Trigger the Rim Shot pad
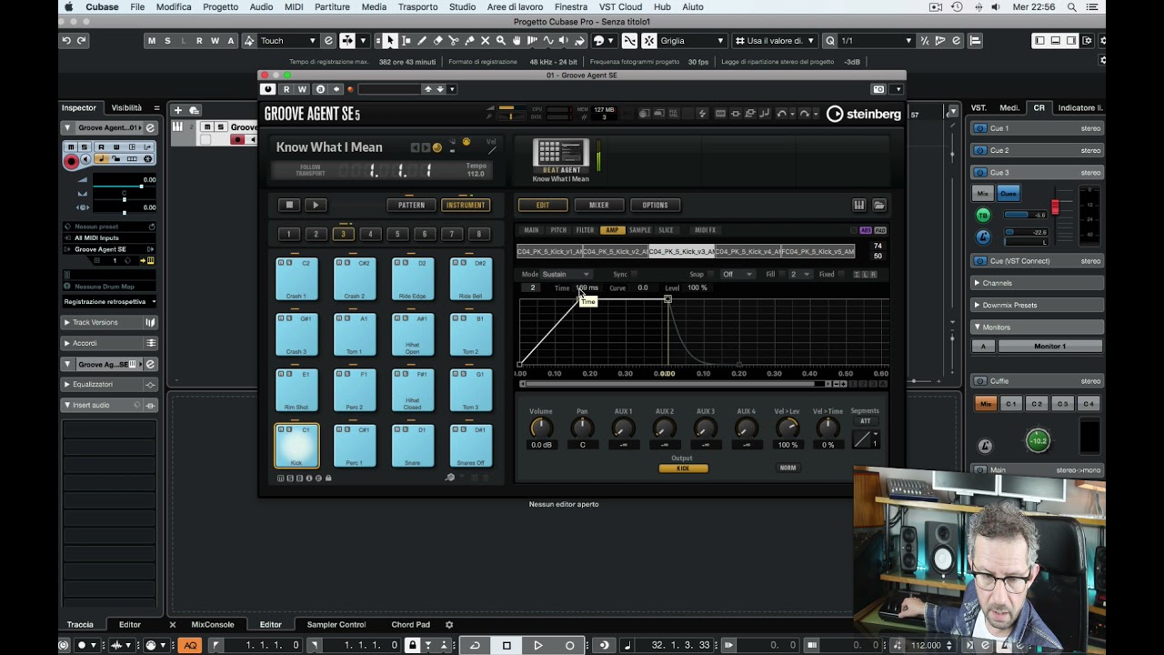Viewport: 1164px width, 655px height. [296, 390]
